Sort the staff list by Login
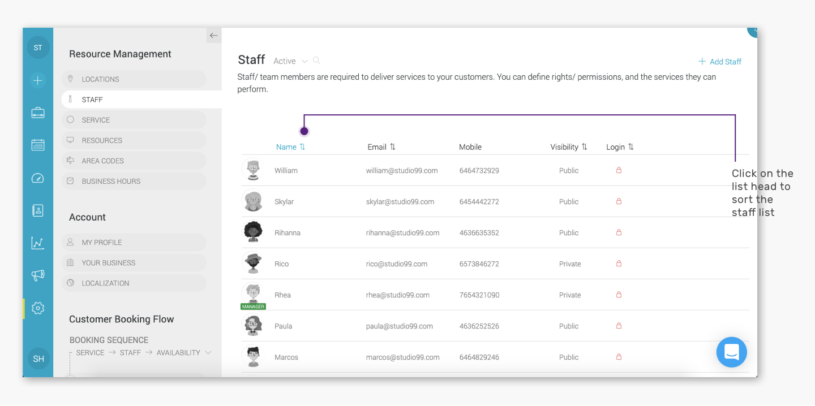This screenshot has height=406, width=815. (620, 147)
